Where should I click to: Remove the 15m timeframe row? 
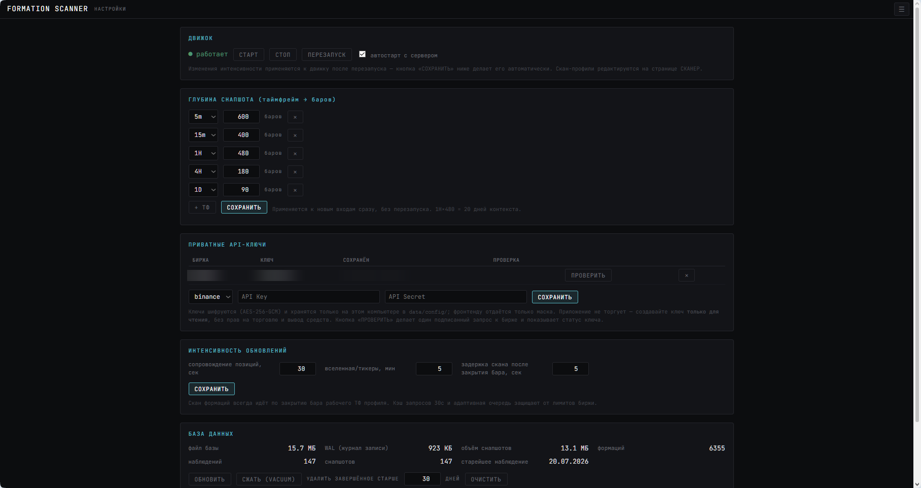tap(295, 135)
